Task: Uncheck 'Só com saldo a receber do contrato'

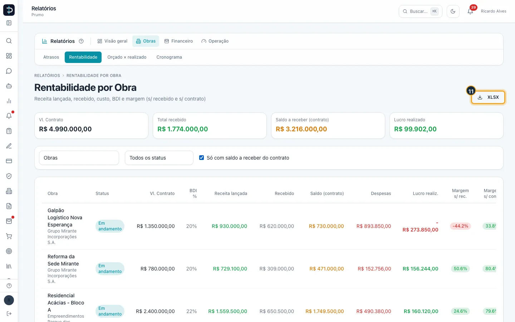Action: (x=202, y=158)
